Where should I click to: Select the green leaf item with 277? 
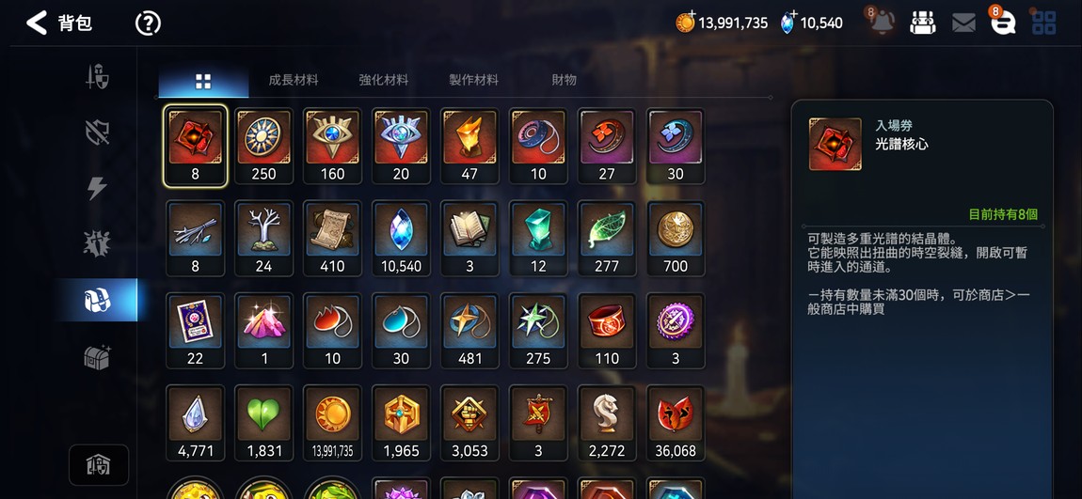click(607, 238)
